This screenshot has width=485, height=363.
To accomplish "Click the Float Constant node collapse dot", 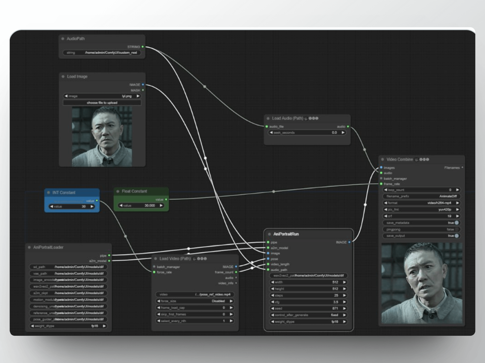I will (x=118, y=191).
